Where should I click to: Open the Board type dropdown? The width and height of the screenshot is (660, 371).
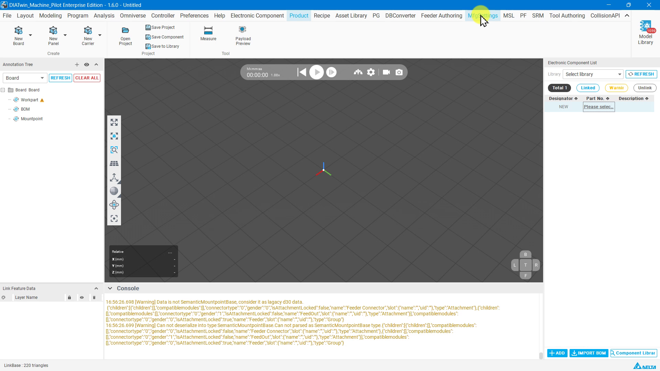point(25,78)
